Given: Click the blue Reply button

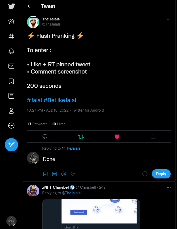Looking at the screenshot, I should coord(161,174).
